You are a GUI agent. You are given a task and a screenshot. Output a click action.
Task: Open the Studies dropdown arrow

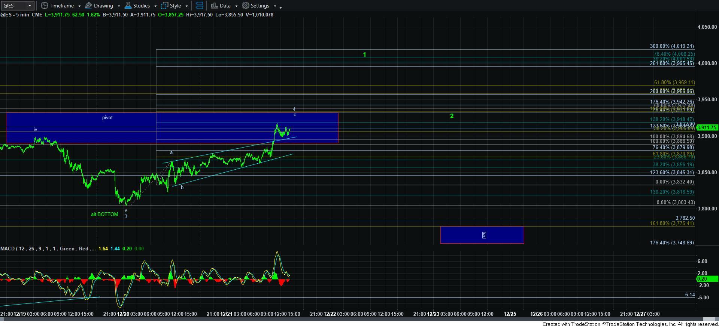pos(155,6)
